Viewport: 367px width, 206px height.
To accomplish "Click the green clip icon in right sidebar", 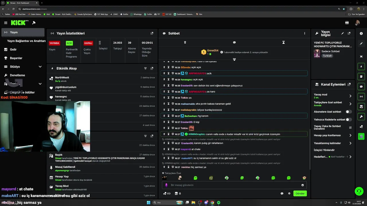I will click(361, 136).
